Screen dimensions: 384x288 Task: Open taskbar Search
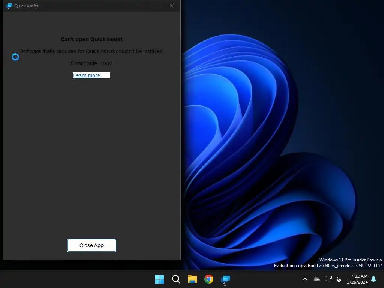tap(176, 279)
